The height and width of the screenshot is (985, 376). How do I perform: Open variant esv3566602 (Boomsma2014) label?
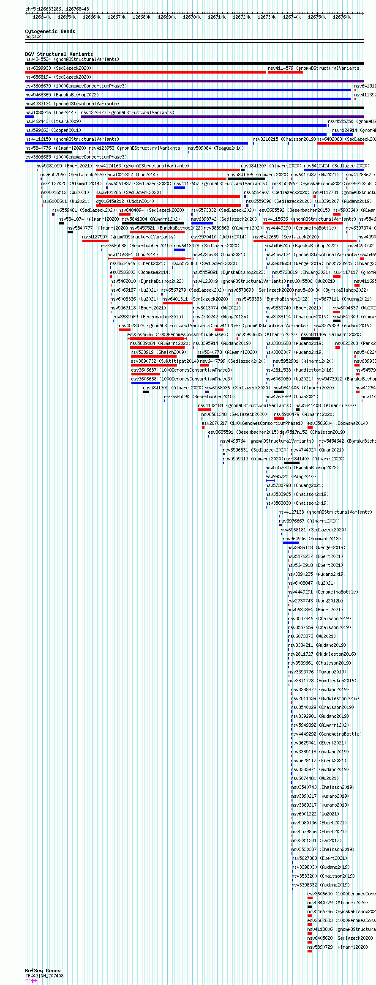[141, 273]
